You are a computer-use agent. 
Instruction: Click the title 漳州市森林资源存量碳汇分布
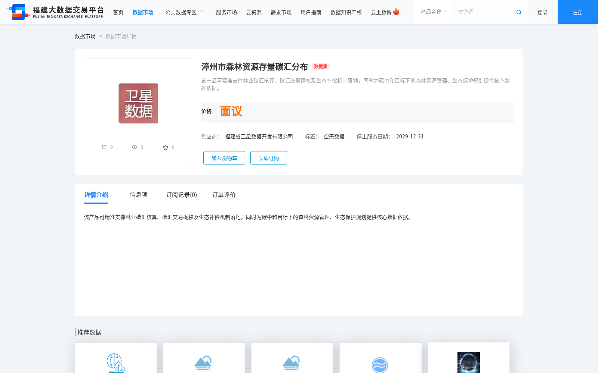click(255, 67)
